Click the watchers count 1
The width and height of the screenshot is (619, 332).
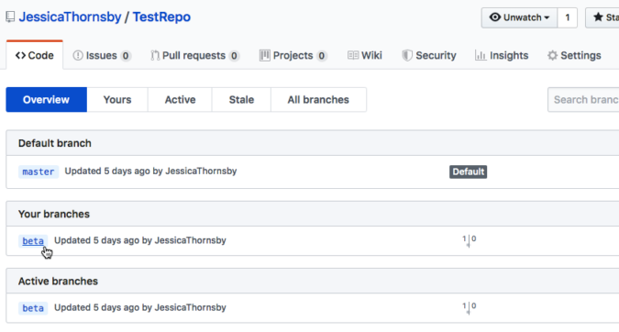[568, 17]
